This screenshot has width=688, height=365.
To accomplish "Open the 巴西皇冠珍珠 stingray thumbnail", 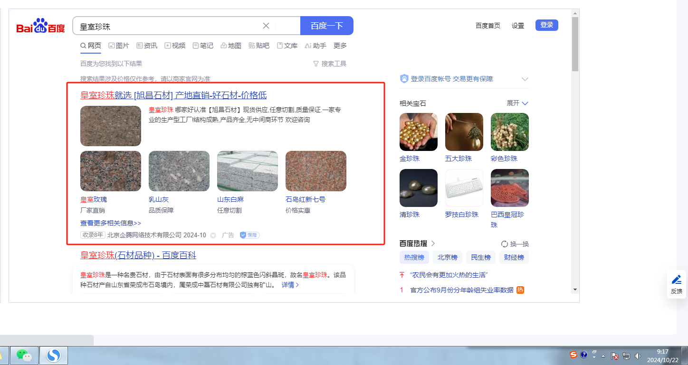I will (x=510, y=188).
